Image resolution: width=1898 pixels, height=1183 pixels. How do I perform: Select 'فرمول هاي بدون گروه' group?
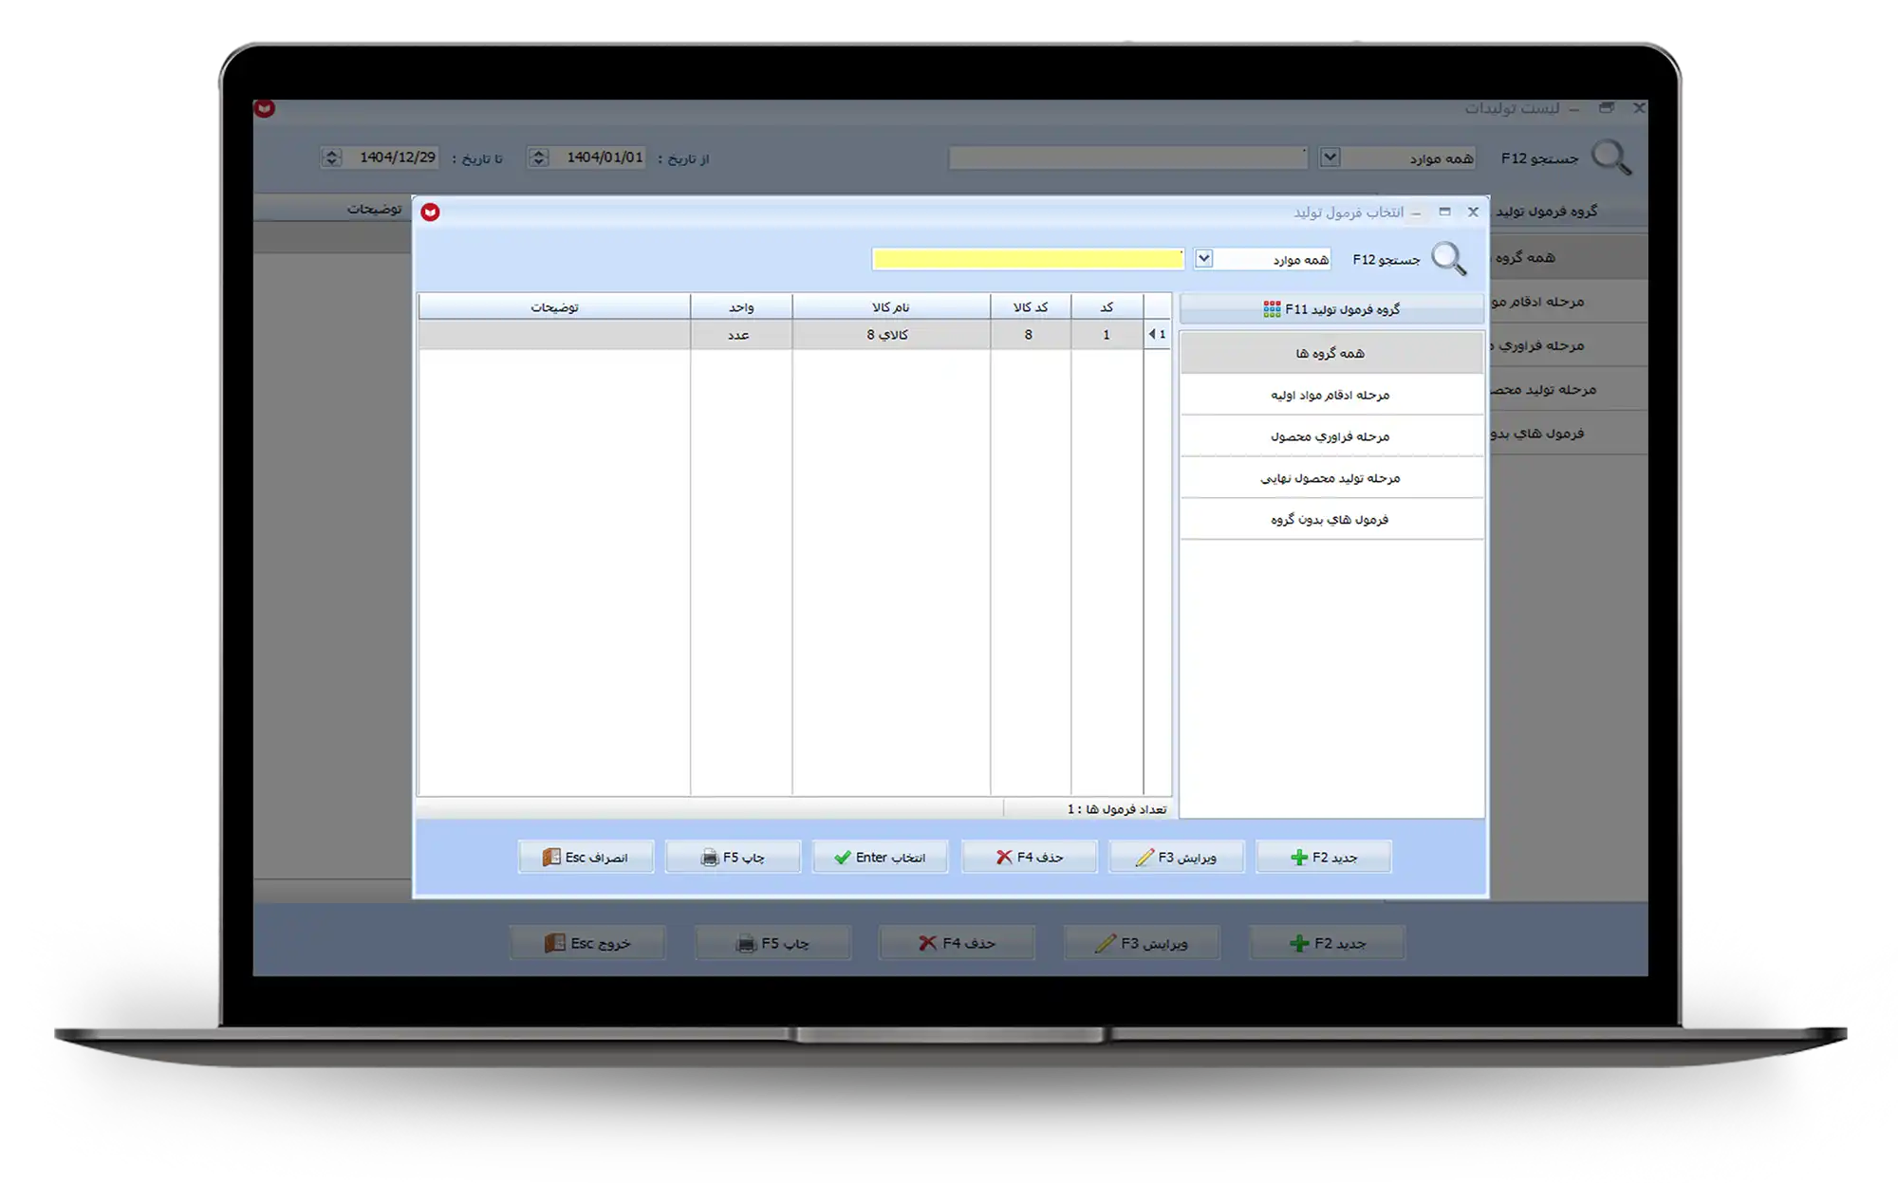point(1330,520)
